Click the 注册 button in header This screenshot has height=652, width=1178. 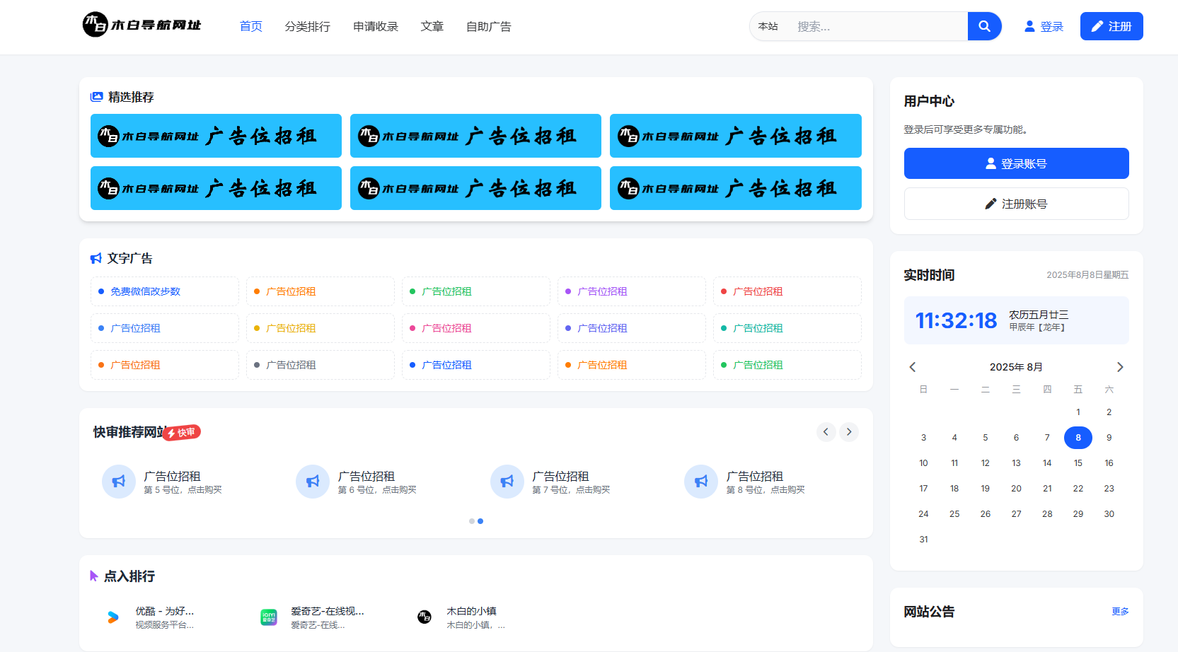point(1111,25)
